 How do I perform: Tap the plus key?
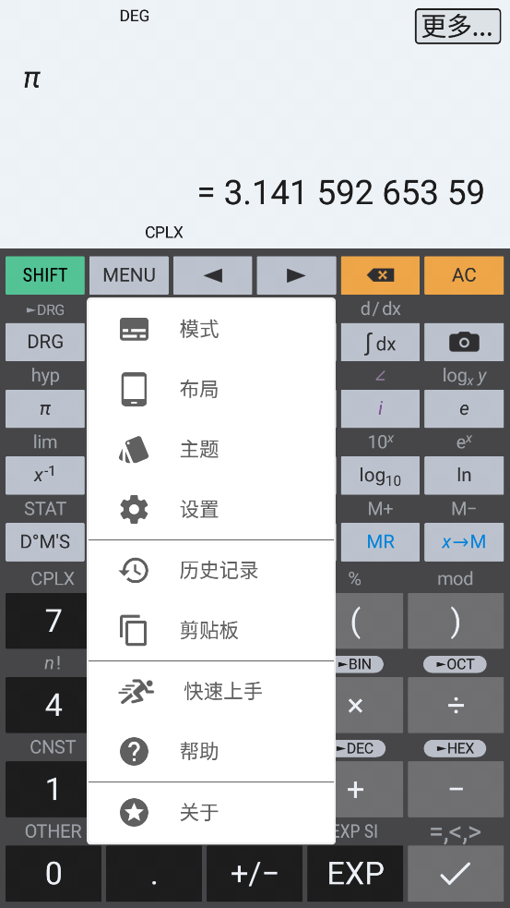[356, 789]
